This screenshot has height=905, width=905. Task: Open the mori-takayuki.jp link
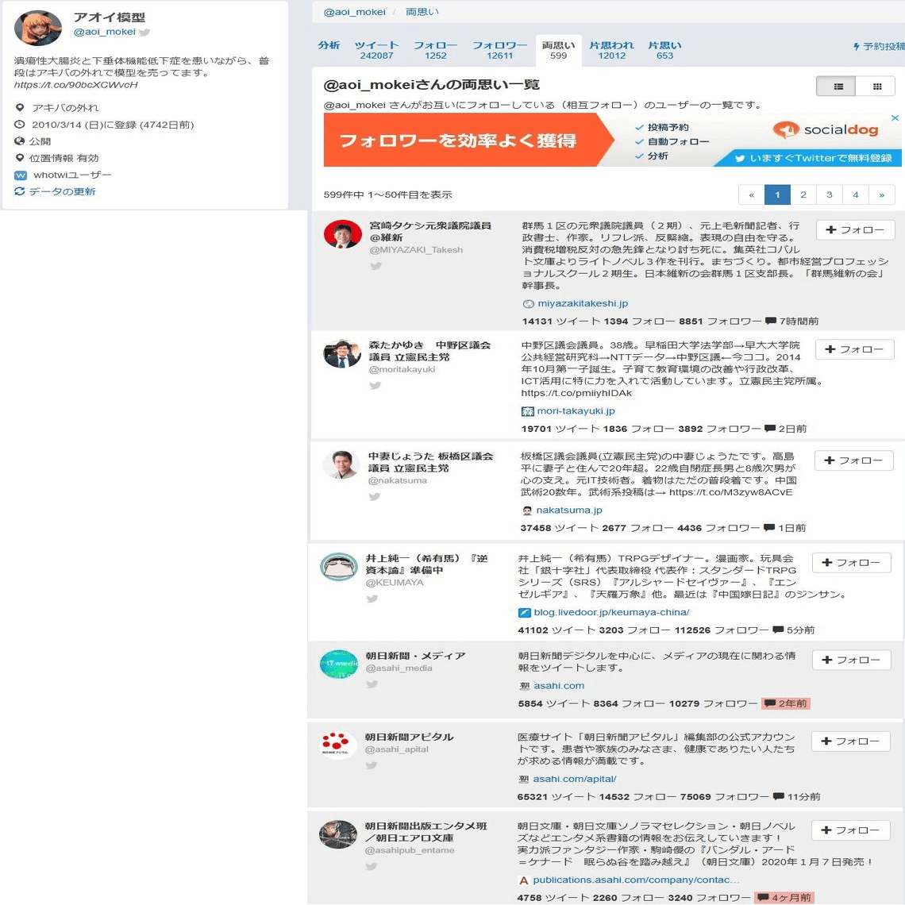[576, 411]
